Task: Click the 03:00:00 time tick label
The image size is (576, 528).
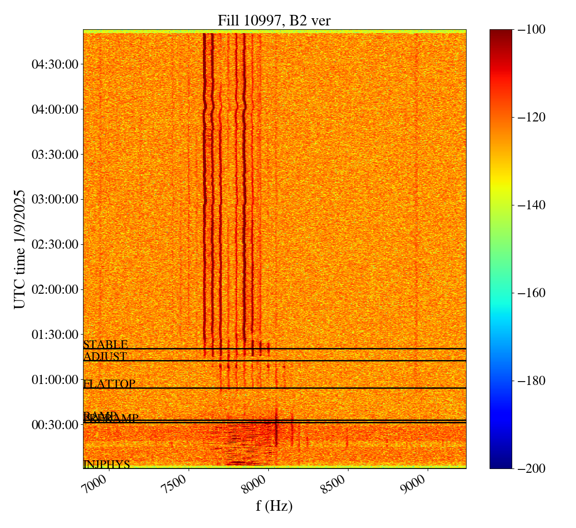Action: click(x=55, y=199)
